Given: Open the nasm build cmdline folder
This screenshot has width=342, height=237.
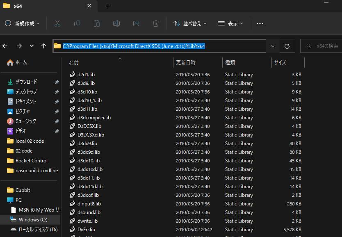Looking at the screenshot, I should (36, 171).
